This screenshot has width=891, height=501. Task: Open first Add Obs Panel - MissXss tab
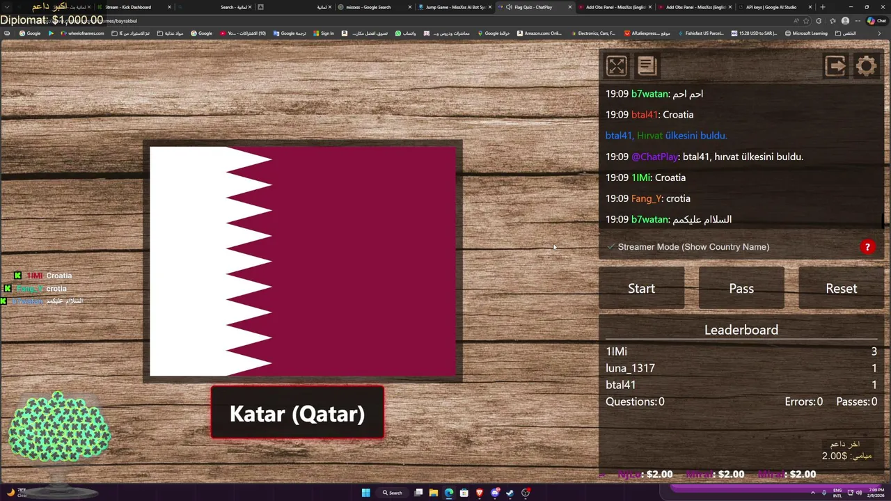point(615,7)
